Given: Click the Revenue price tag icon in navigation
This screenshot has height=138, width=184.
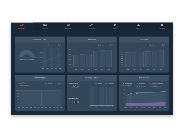Looking at the screenshot, I should (x=92, y=25).
